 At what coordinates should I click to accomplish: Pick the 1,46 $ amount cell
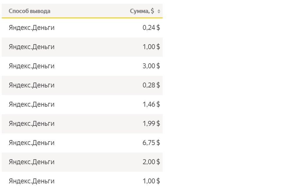click(151, 104)
